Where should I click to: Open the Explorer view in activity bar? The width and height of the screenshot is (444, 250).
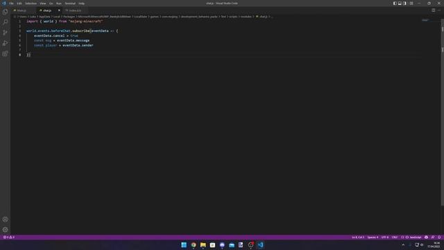pyautogui.click(x=5, y=12)
